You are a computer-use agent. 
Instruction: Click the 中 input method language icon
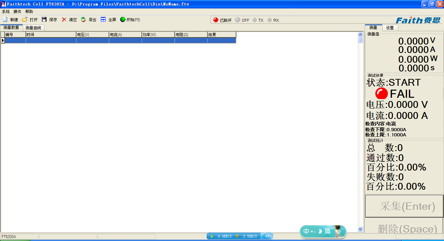click(x=307, y=232)
